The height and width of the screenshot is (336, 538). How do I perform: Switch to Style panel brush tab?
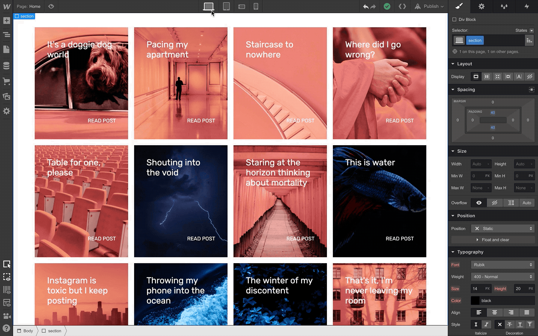459,6
